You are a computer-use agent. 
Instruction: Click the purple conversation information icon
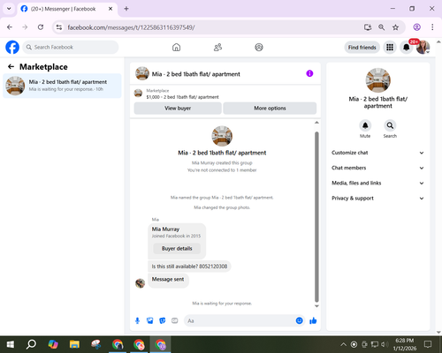coord(309,73)
